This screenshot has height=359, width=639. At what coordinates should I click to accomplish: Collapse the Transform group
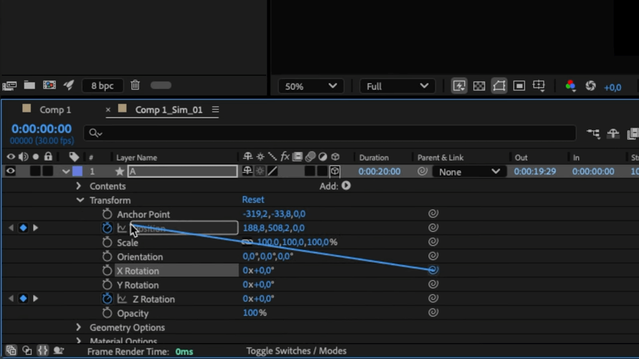80,200
